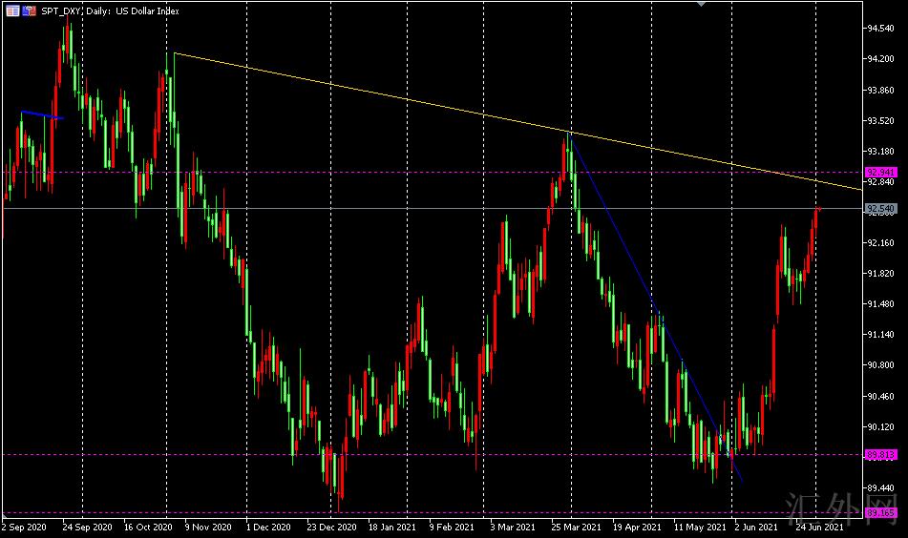Viewport: 908px width, 538px height.
Task: Select the yellow descending trendline
Action: (518, 121)
